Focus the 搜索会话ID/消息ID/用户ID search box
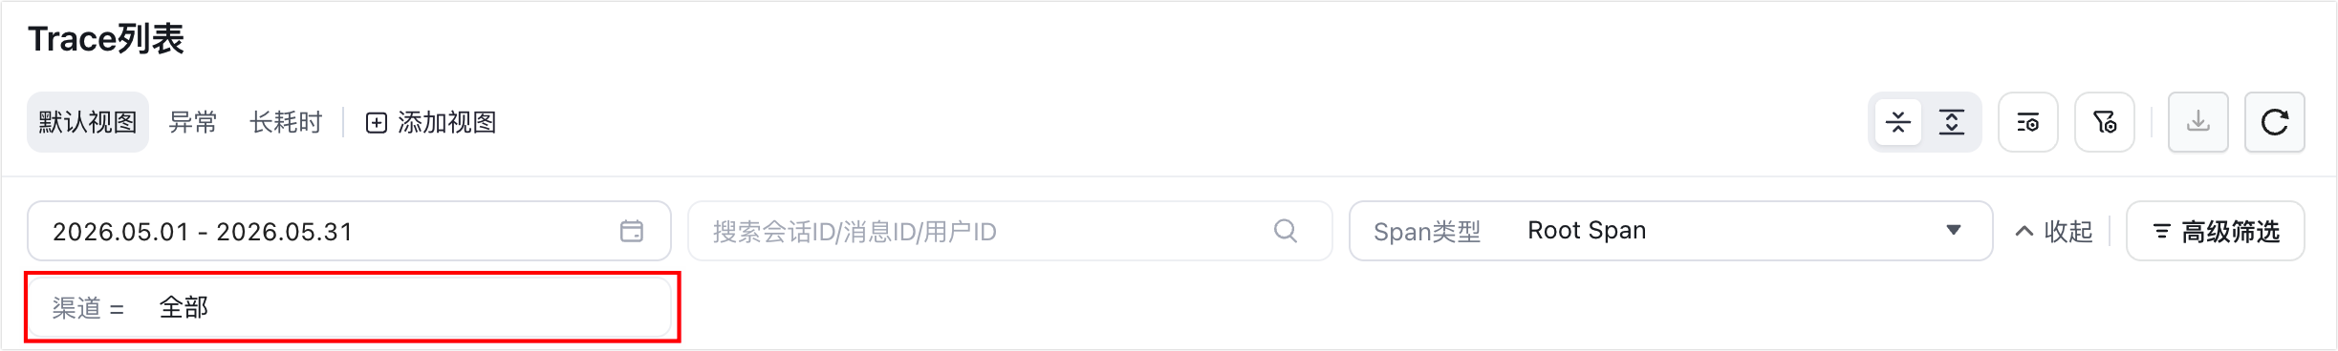The image size is (2338, 351). click(1009, 231)
